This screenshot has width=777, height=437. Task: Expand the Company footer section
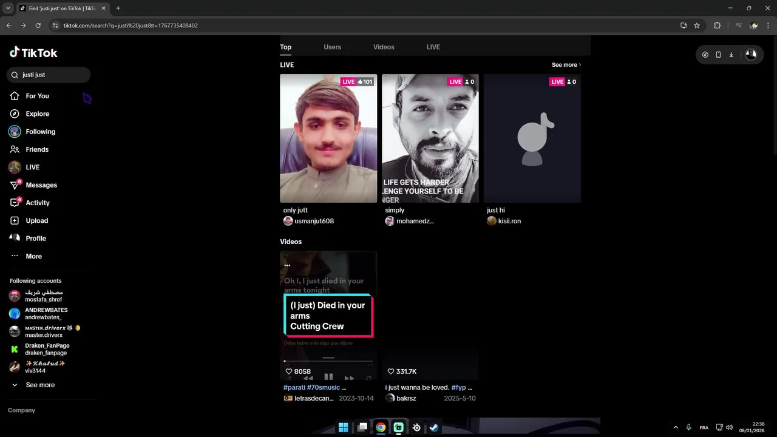21,410
